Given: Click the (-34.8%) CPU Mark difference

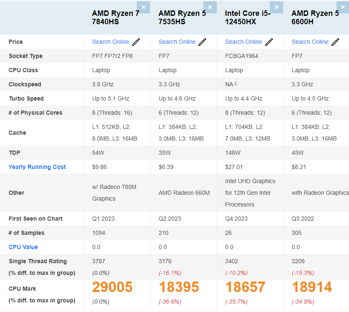Looking at the screenshot, I should click(303, 302).
